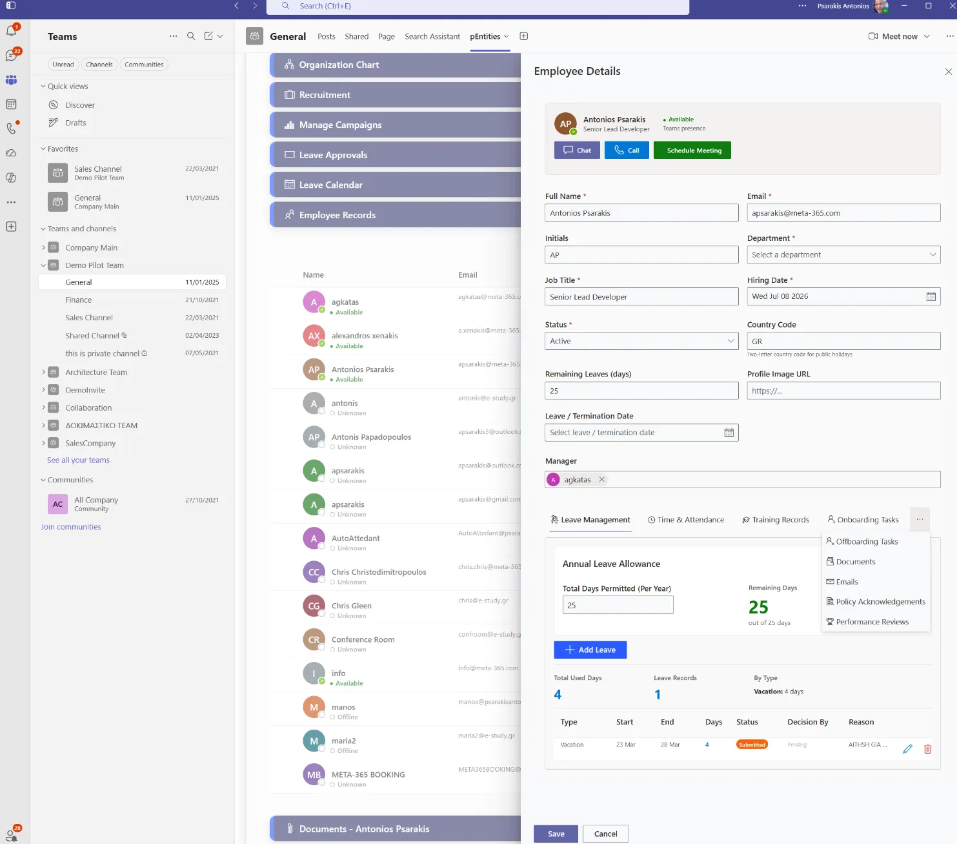Click the Add Leave button
Screen dimensions: 957x844
tap(590, 650)
